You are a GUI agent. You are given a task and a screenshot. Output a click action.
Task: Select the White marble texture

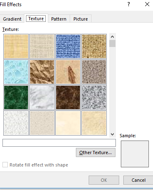[x=42, y=97]
